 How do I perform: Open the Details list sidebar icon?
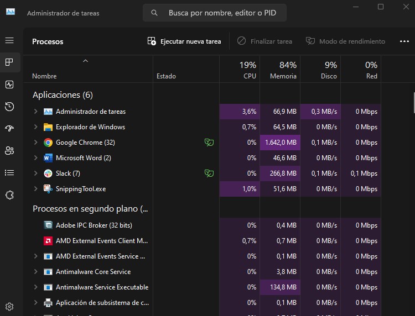pos(9,173)
